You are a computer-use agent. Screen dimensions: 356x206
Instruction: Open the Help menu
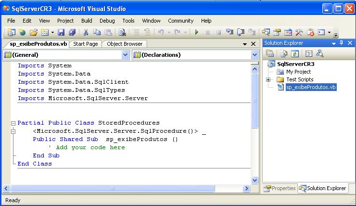(x=206, y=21)
